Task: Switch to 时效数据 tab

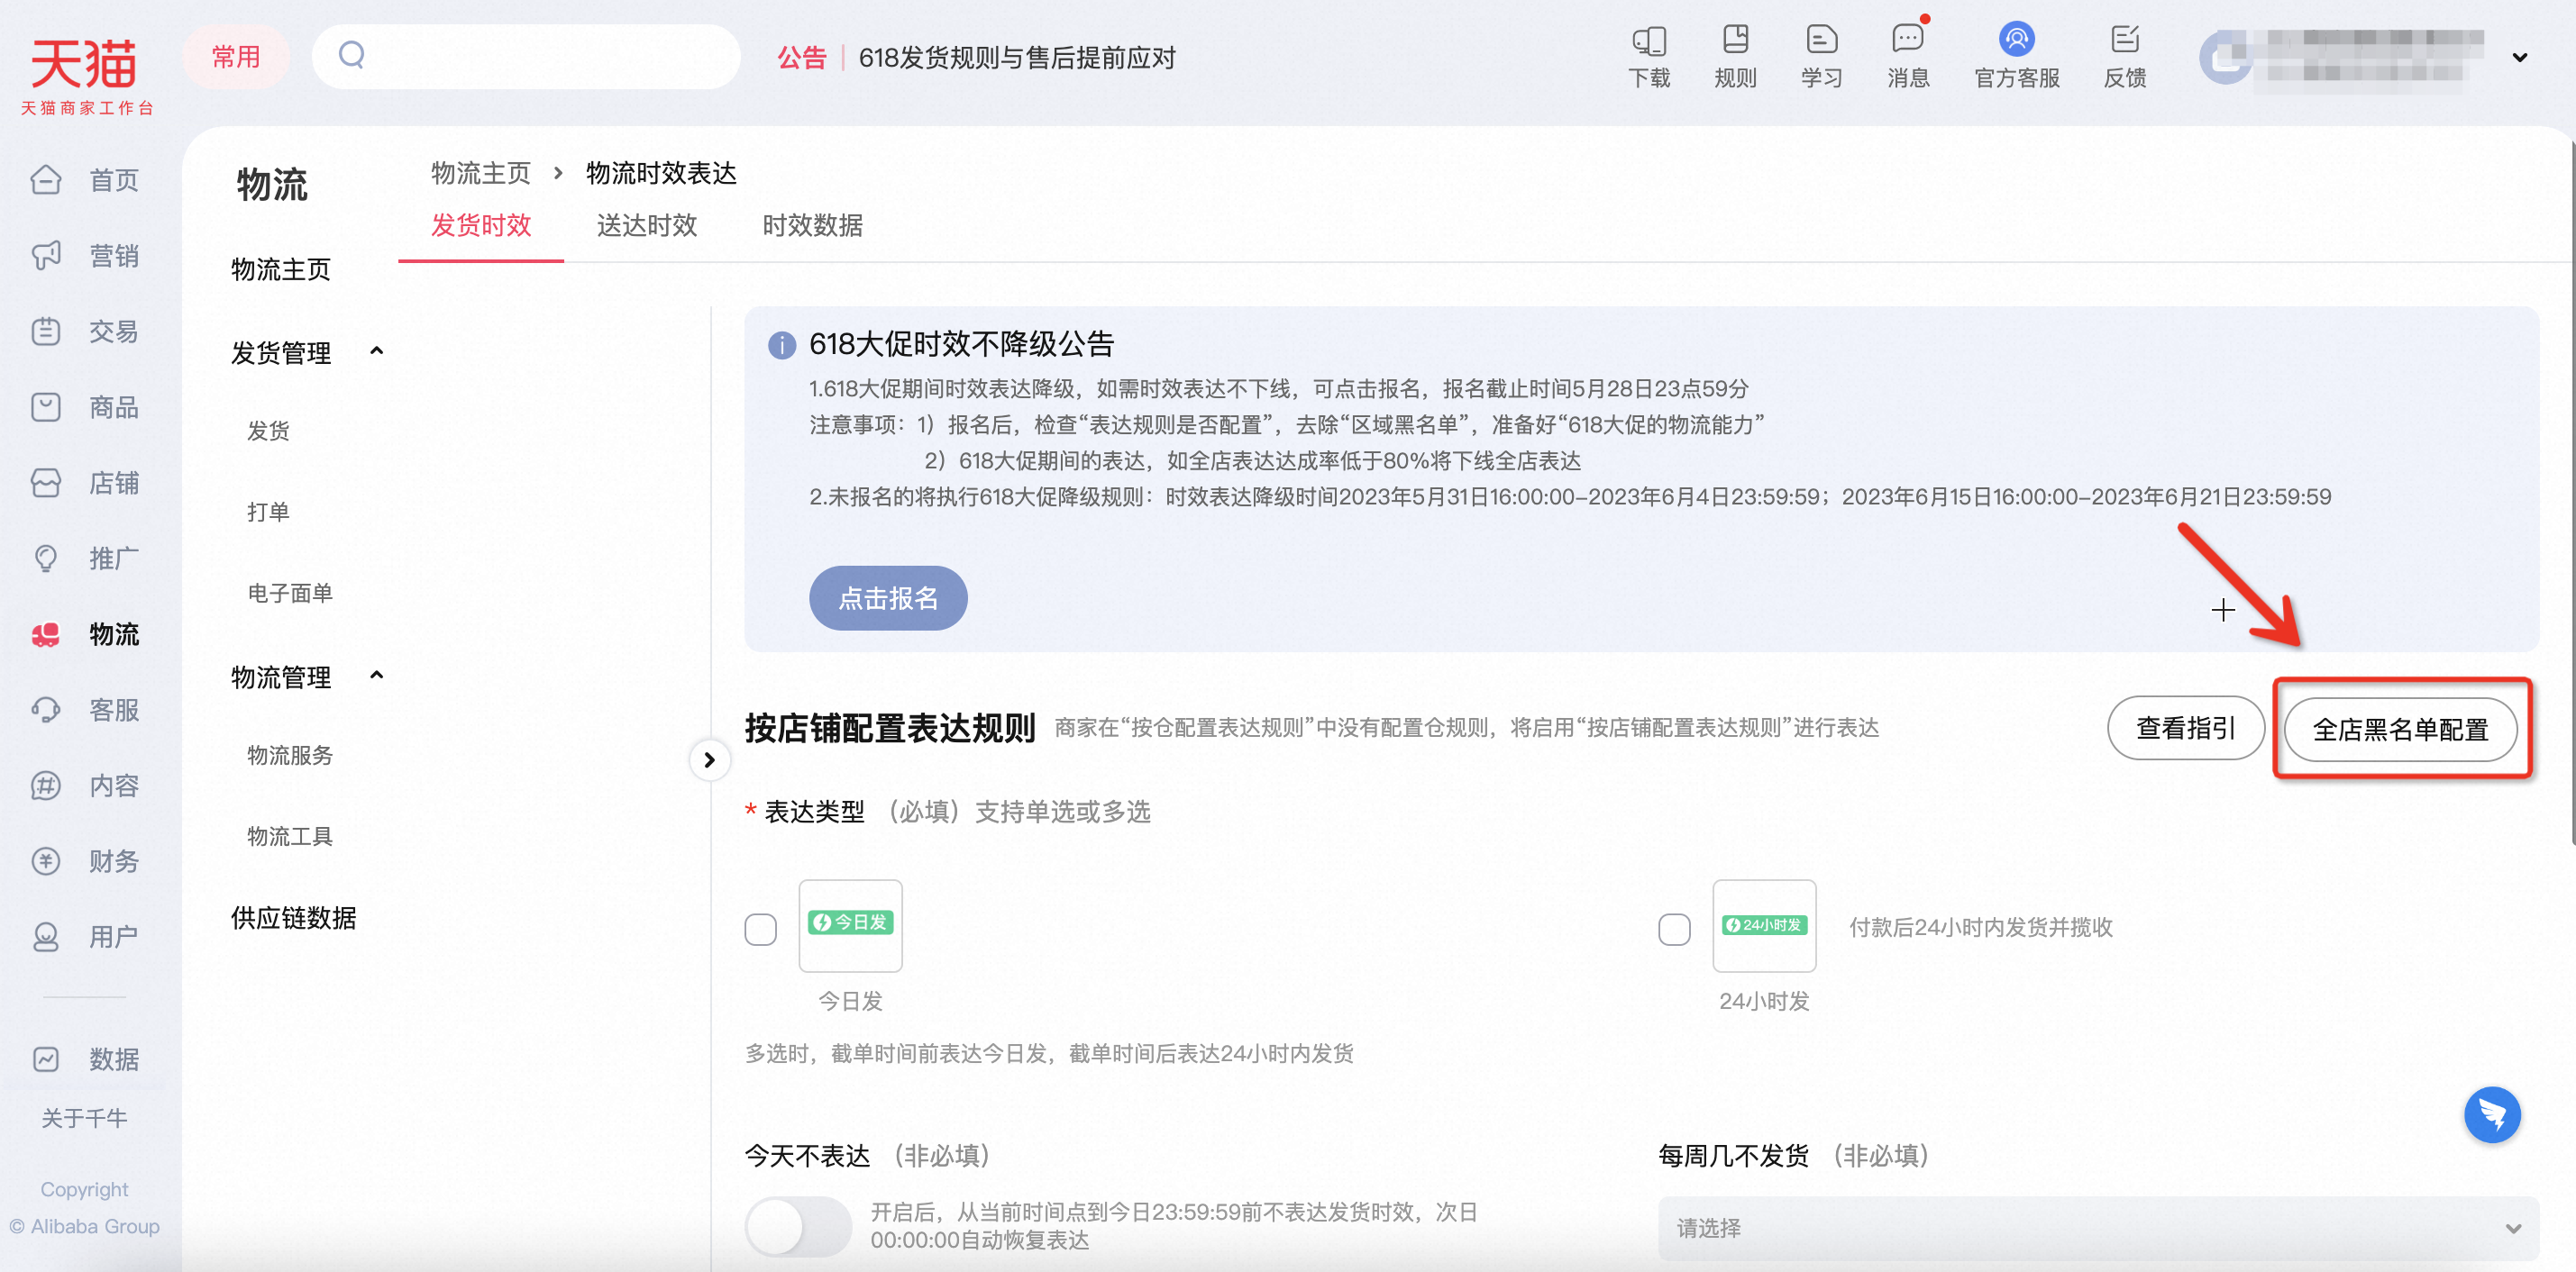Action: (x=812, y=226)
